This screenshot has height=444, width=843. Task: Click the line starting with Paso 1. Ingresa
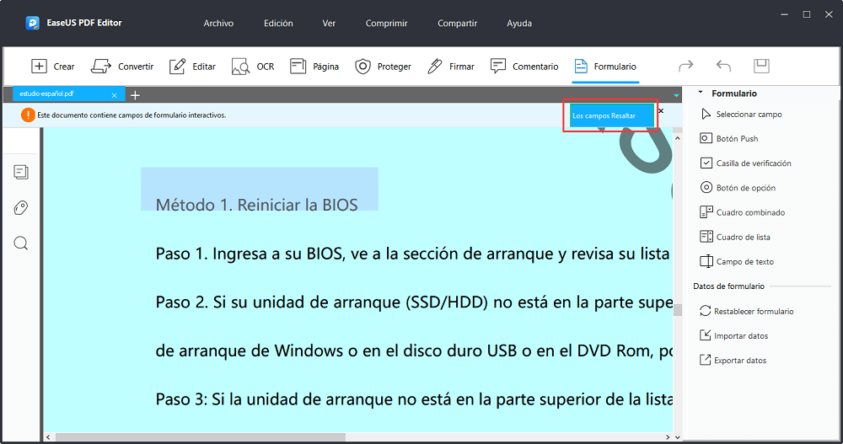[412, 254]
